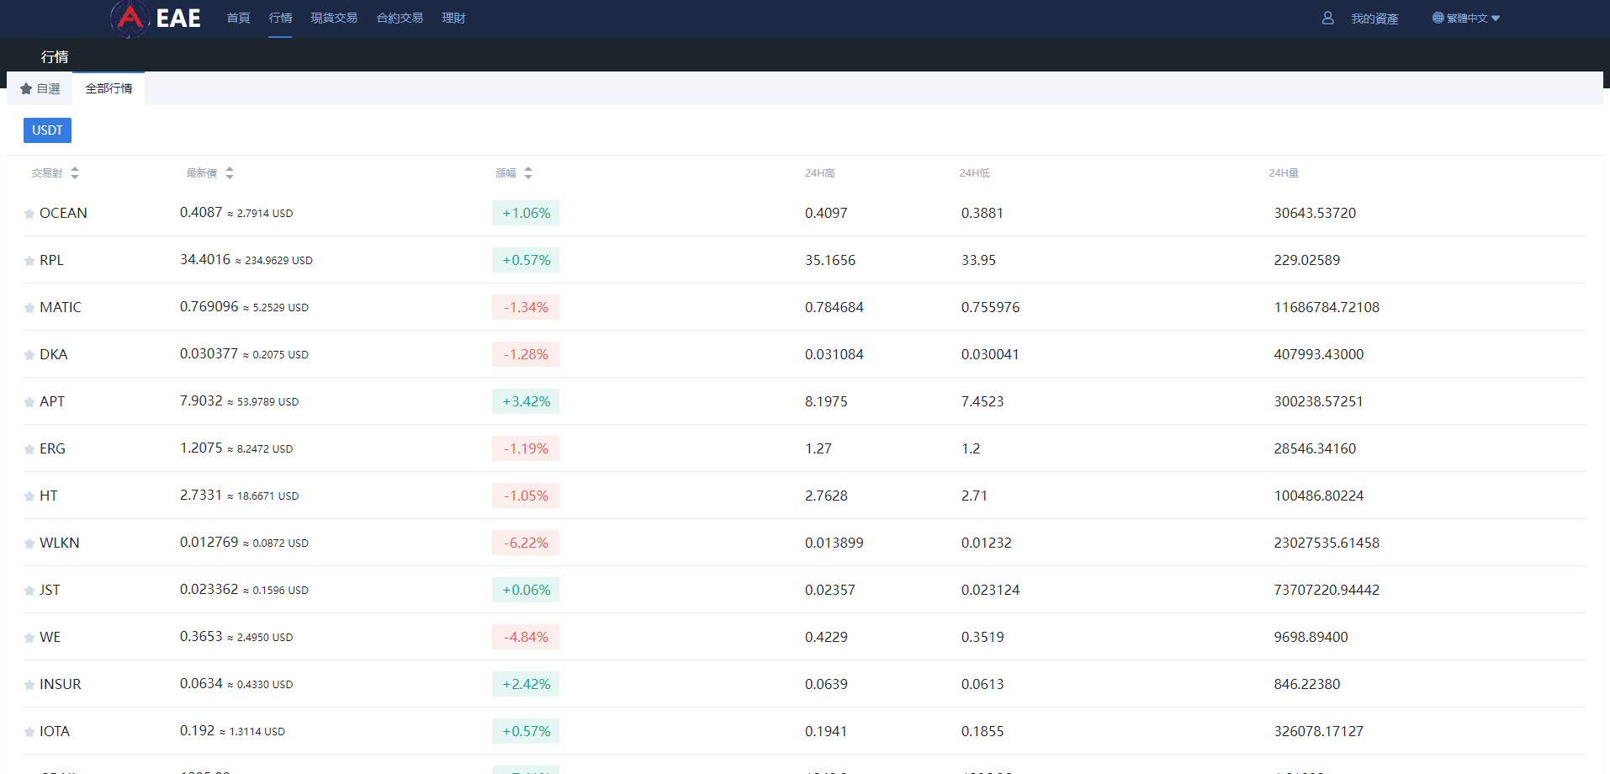The width and height of the screenshot is (1610, 774).
Task: Toggle the favorite star for MATIC
Action: point(29,308)
